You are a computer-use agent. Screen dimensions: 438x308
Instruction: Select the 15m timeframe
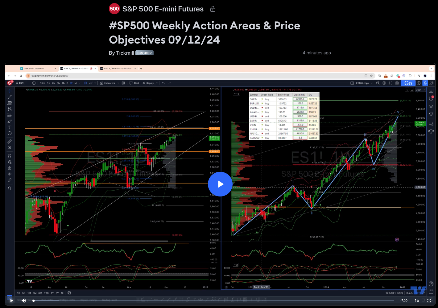click(x=43, y=83)
